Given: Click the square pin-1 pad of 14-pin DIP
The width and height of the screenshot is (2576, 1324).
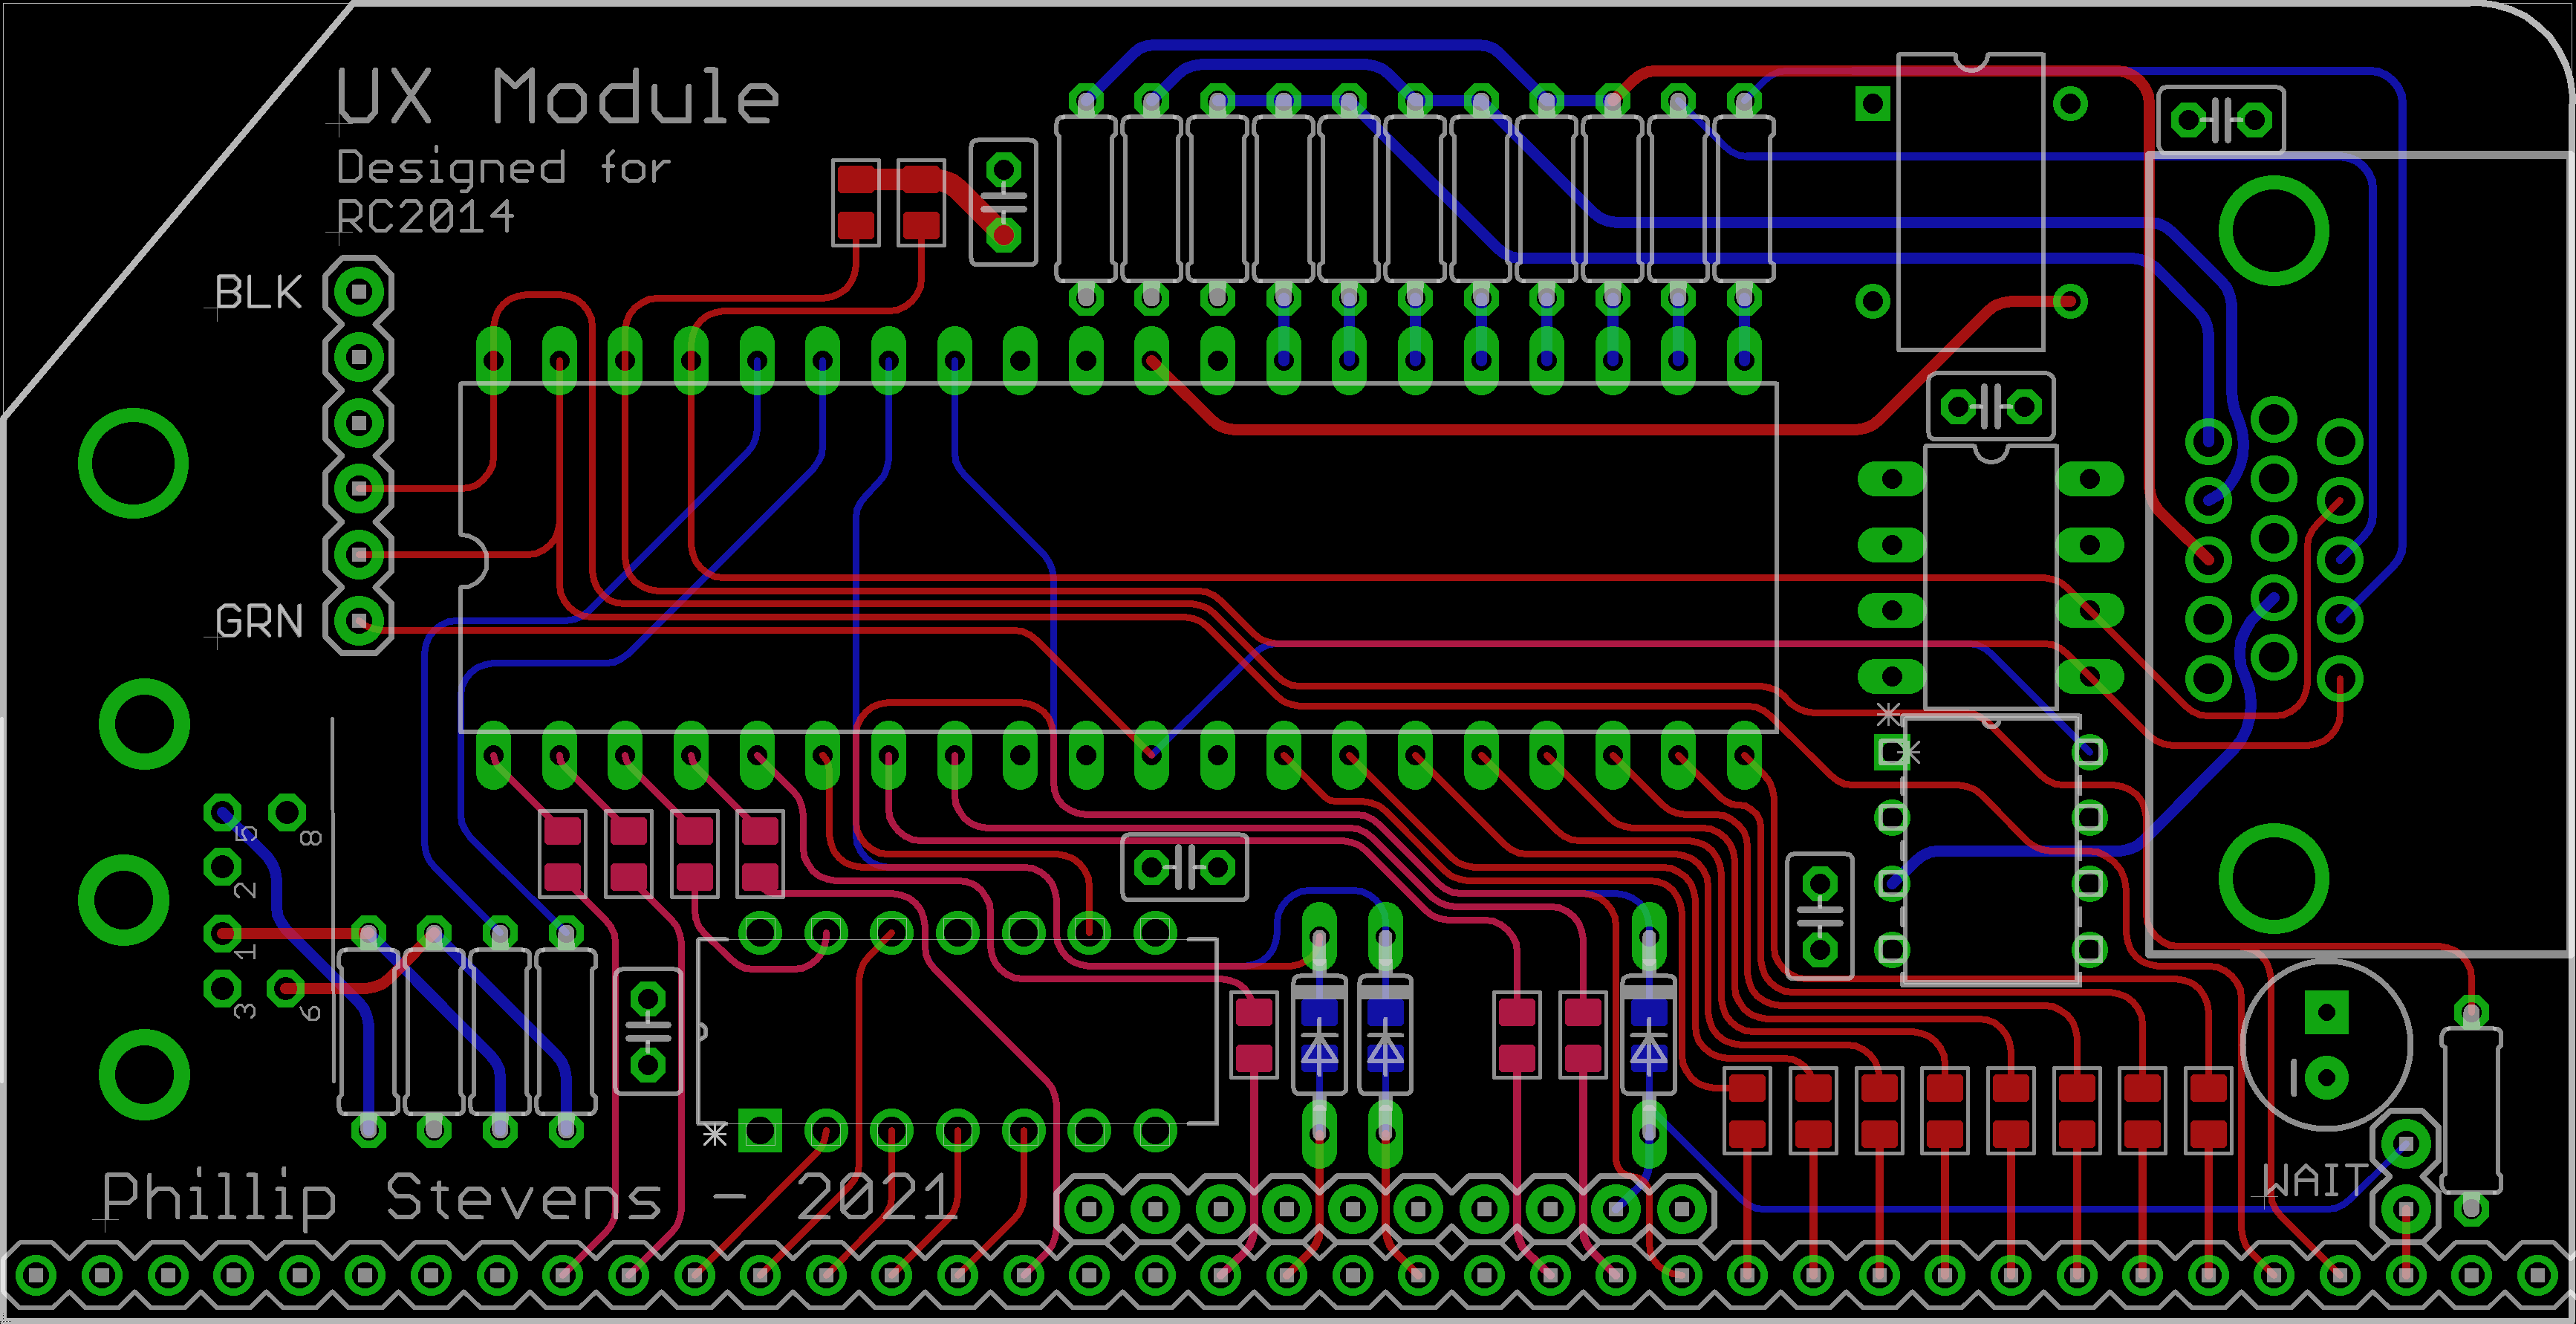Looking at the screenshot, I should (x=760, y=1131).
